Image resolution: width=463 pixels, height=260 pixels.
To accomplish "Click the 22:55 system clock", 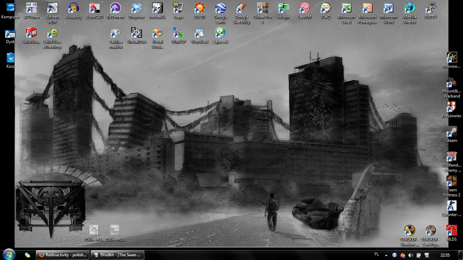I will 445,255.
